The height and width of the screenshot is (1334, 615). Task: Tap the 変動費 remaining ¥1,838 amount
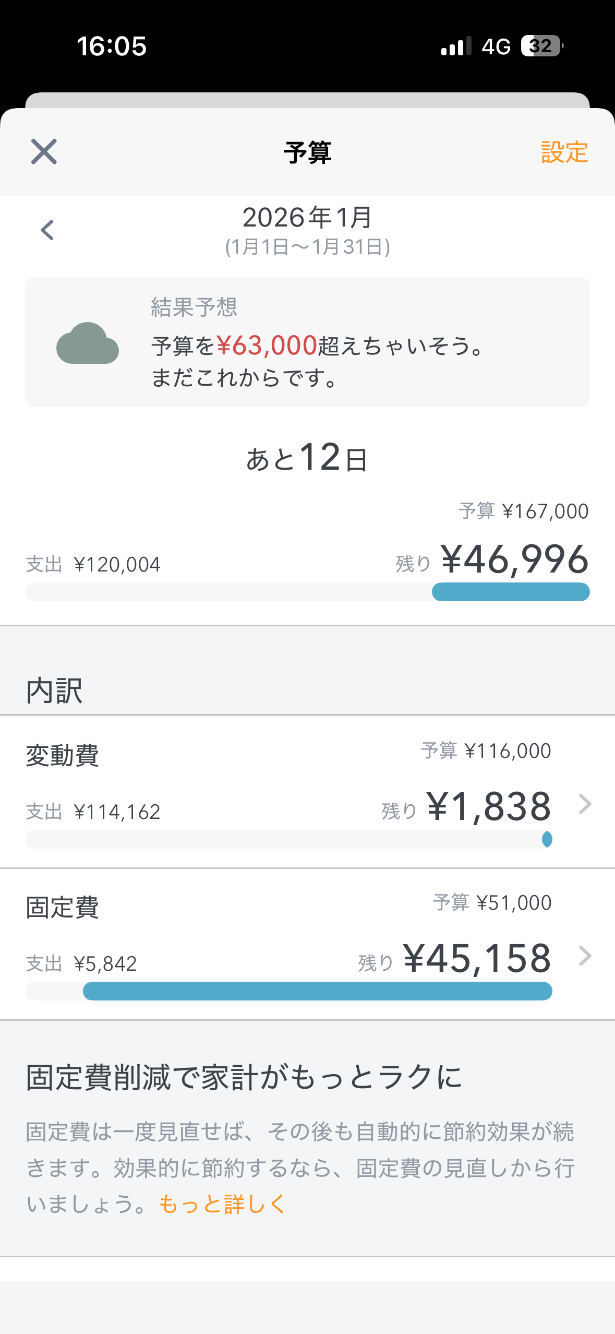pos(488,807)
